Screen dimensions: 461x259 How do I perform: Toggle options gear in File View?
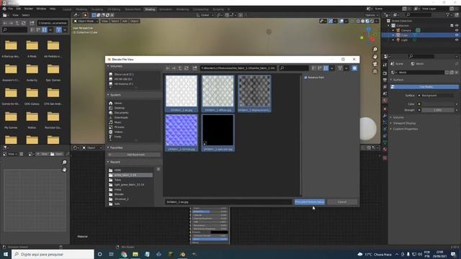point(354,68)
